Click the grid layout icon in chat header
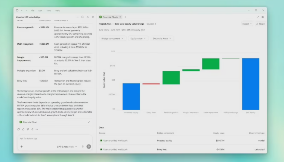This screenshot has width=284, height=162. tap(93, 17)
